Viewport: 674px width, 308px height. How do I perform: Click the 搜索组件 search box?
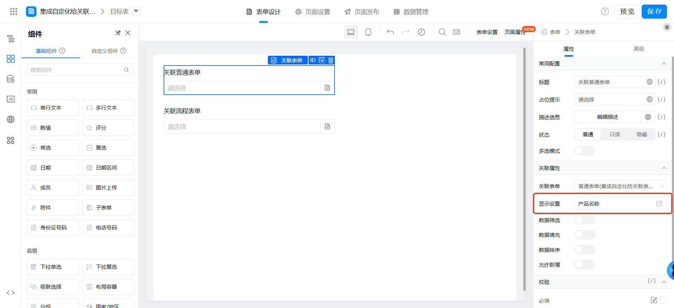[80, 70]
